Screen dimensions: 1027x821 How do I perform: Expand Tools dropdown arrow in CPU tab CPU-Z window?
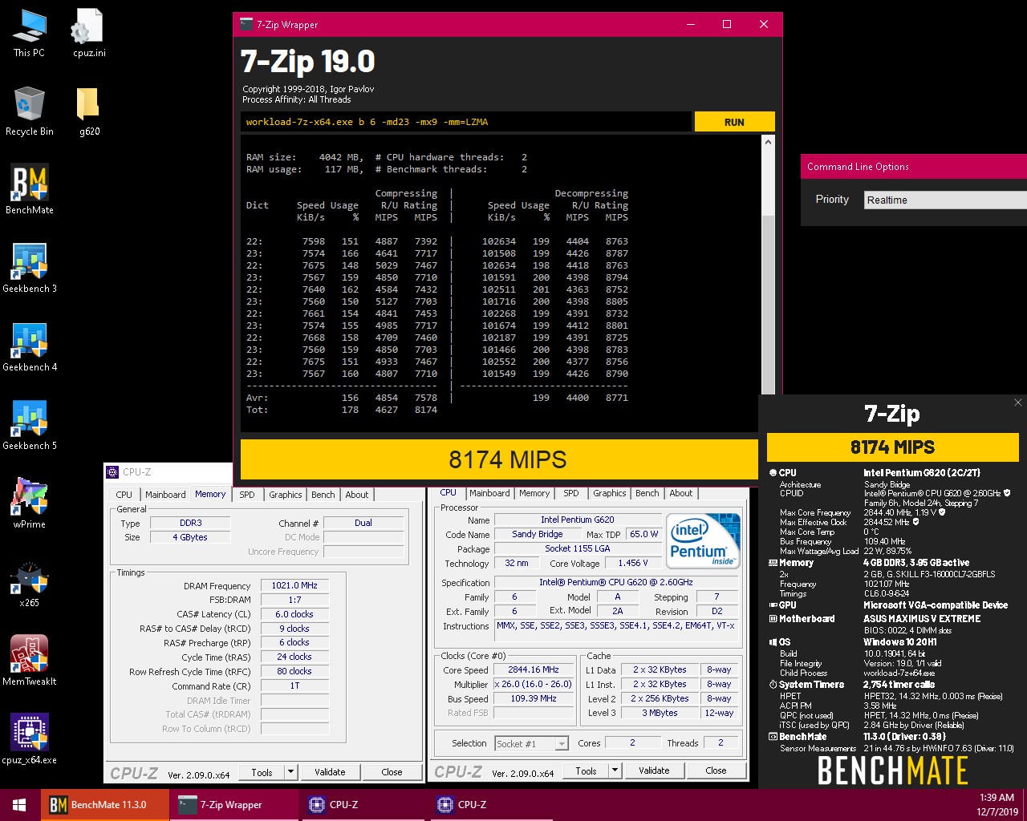point(615,770)
